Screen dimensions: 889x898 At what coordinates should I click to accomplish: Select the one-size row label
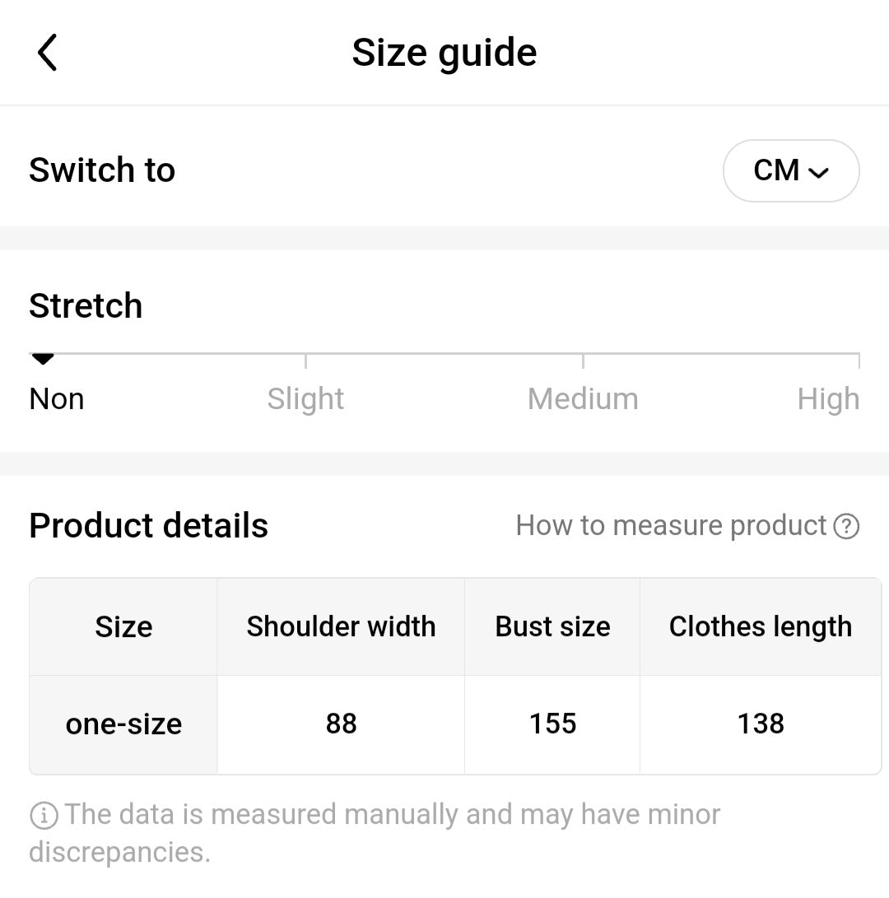tap(123, 724)
